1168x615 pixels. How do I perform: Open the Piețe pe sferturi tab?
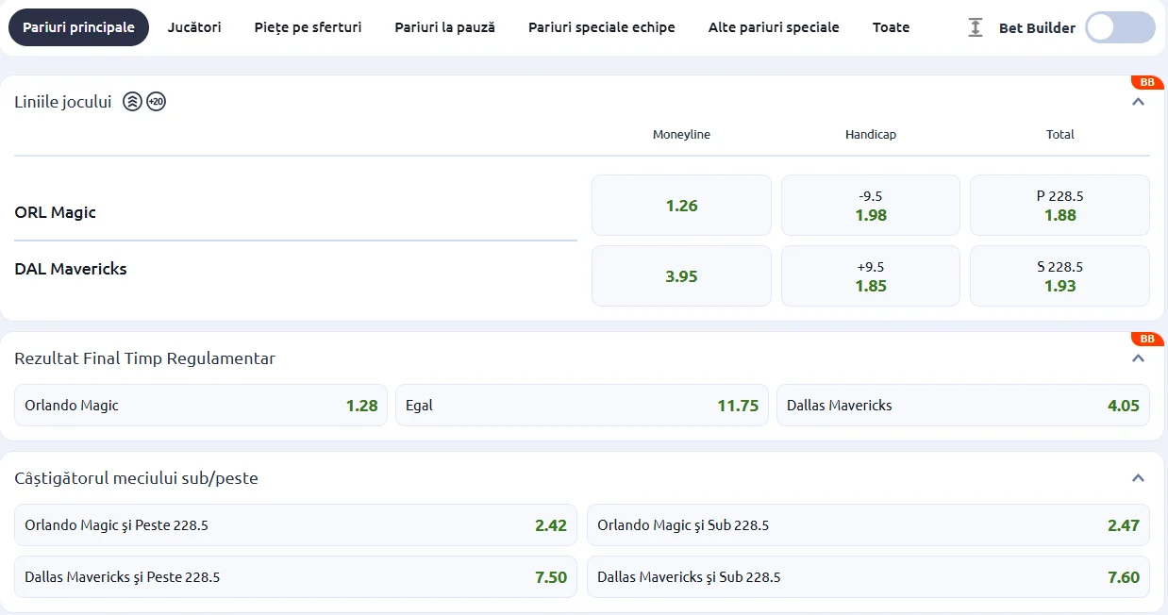(308, 27)
